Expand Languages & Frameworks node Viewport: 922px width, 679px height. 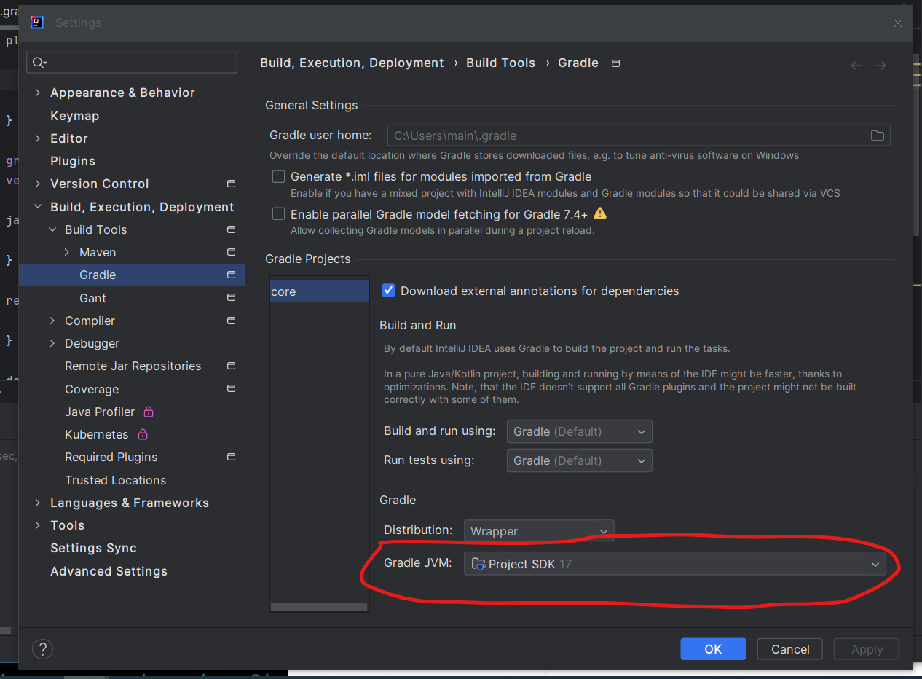(38, 503)
